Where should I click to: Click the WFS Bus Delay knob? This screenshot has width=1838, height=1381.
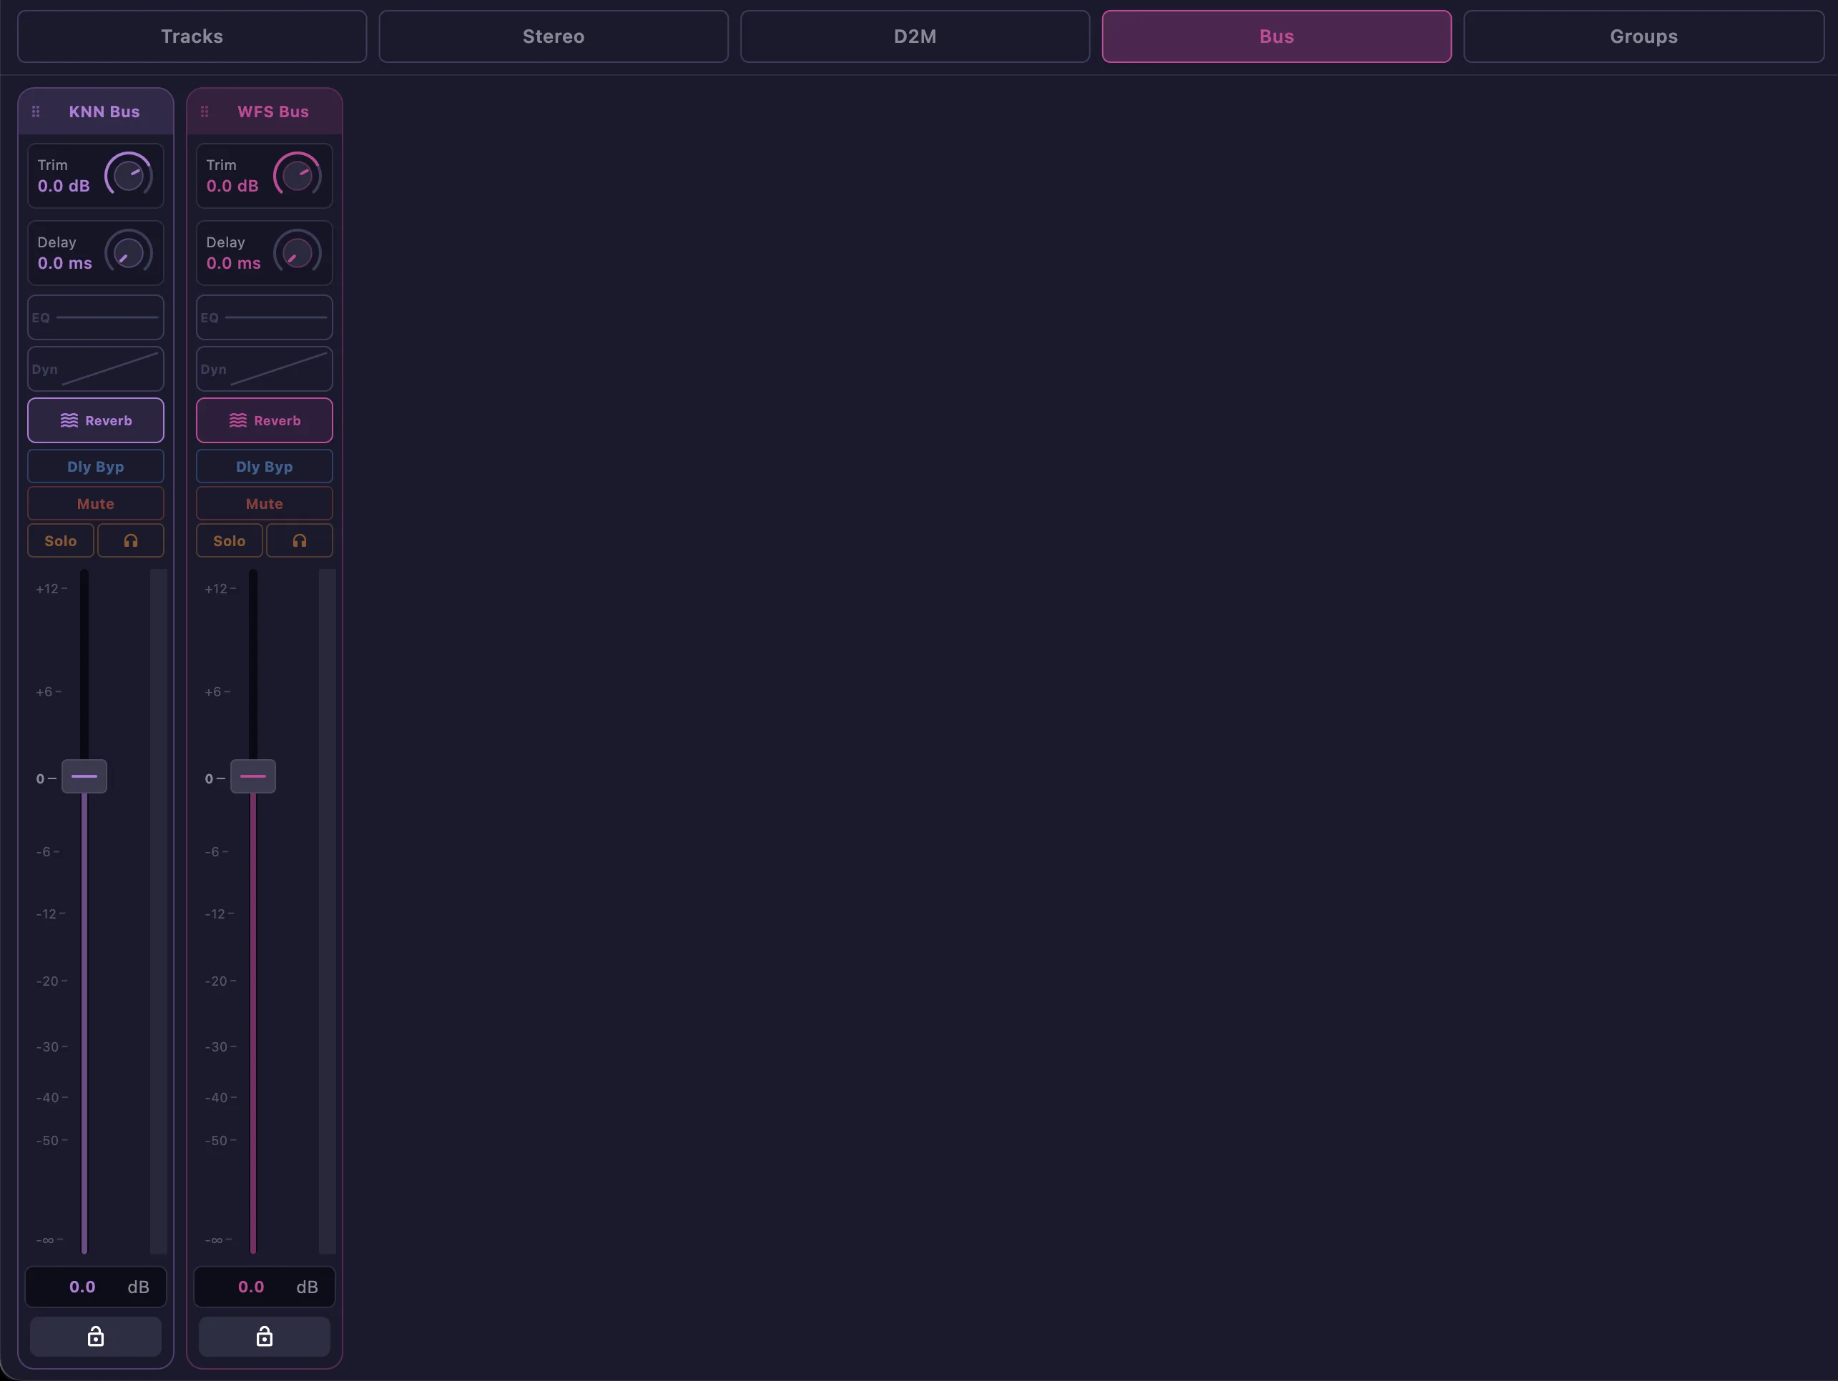click(x=297, y=252)
